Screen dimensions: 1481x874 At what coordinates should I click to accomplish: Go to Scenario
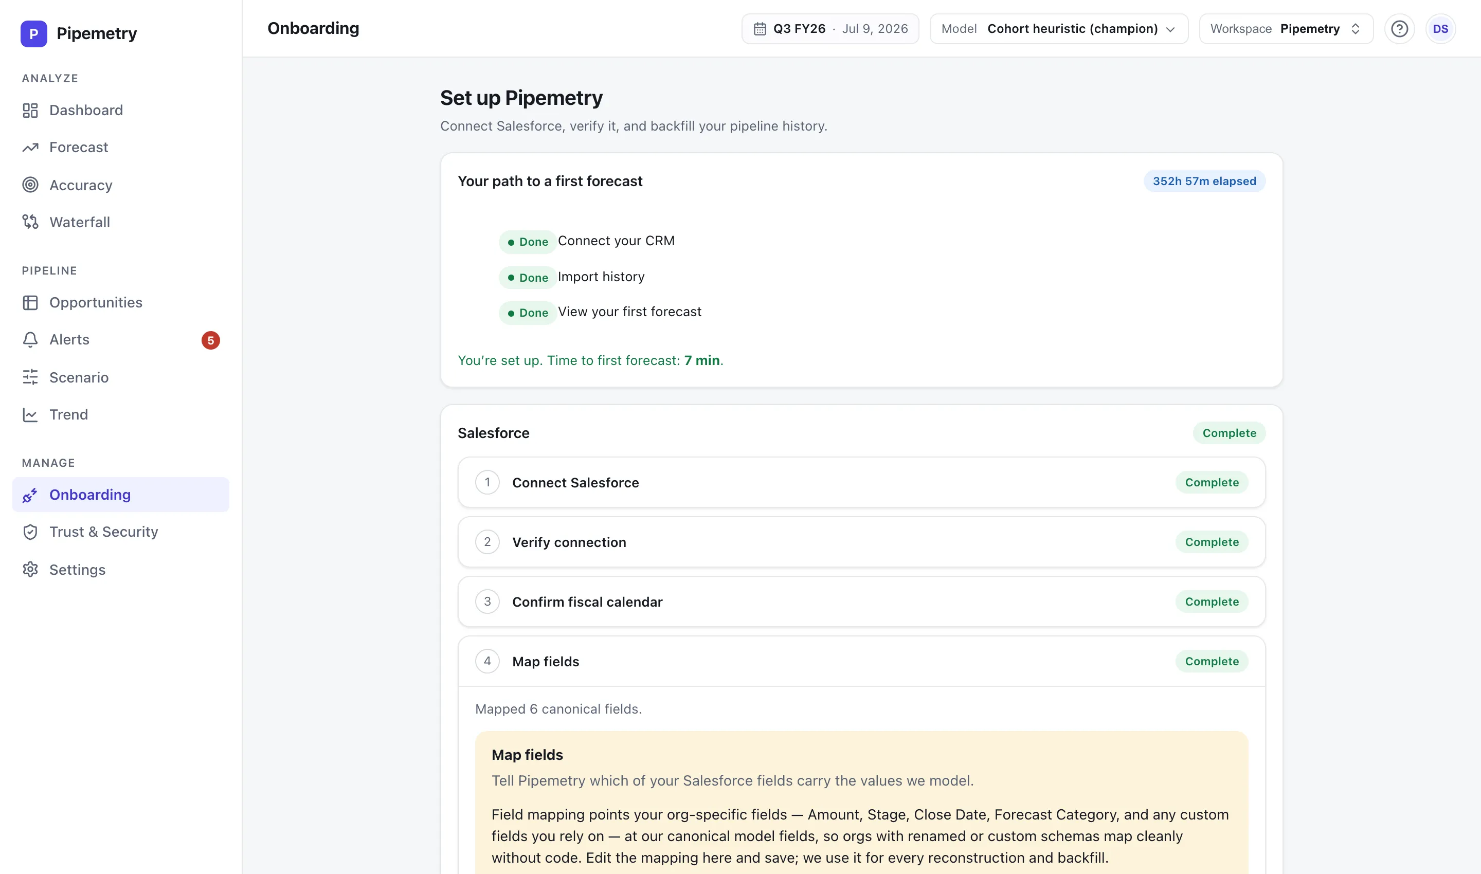pos(120,377)
